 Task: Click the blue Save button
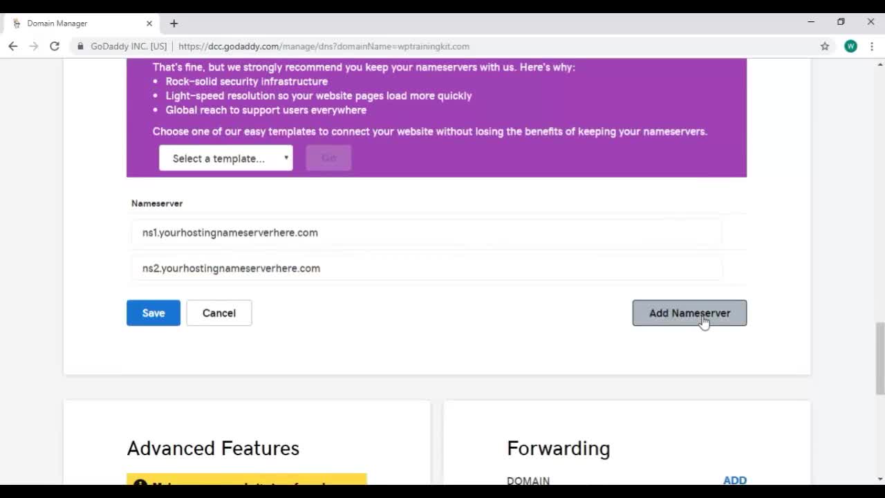(x=153, y=313)
